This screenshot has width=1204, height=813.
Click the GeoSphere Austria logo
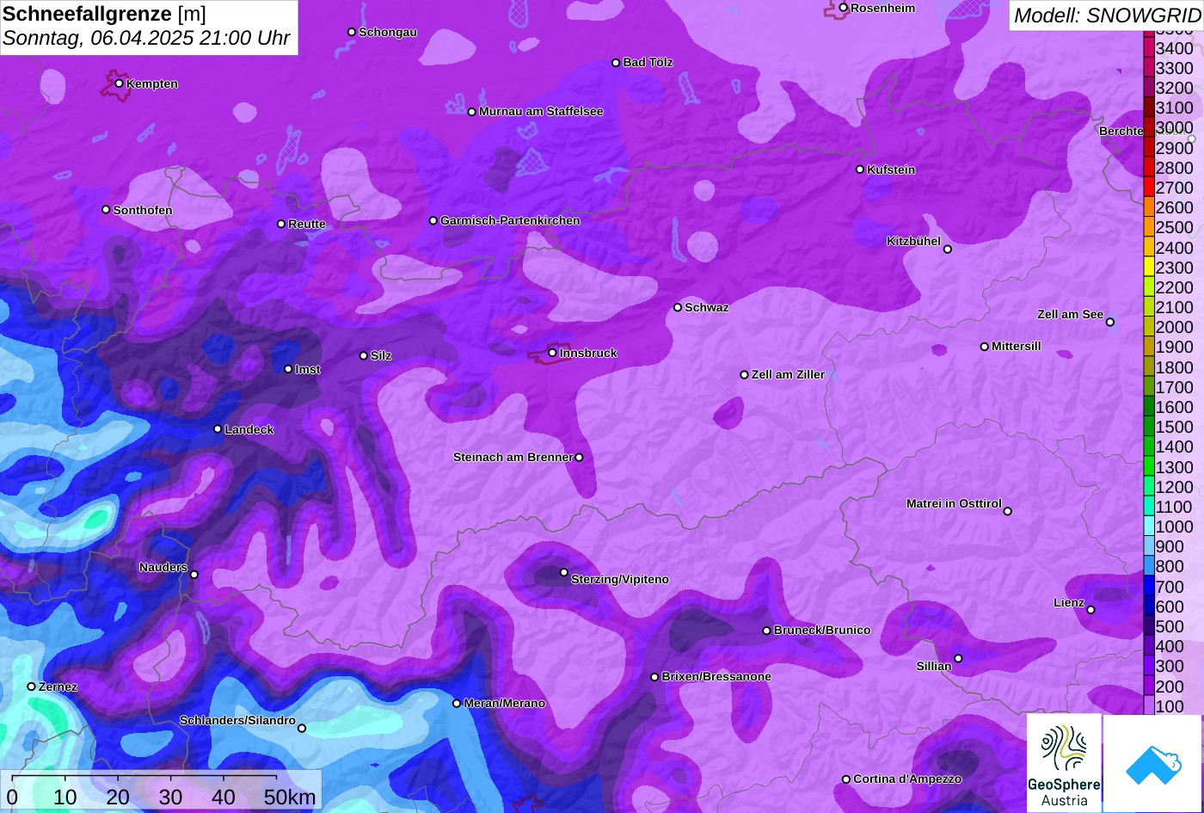(x=1064, y=763)
